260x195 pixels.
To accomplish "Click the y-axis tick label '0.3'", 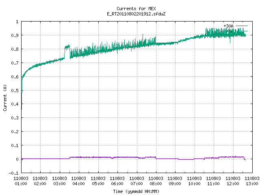I will [15, 118].
